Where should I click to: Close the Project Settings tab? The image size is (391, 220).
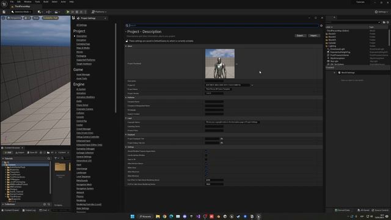pyautogui.click(x=105, y=18)
